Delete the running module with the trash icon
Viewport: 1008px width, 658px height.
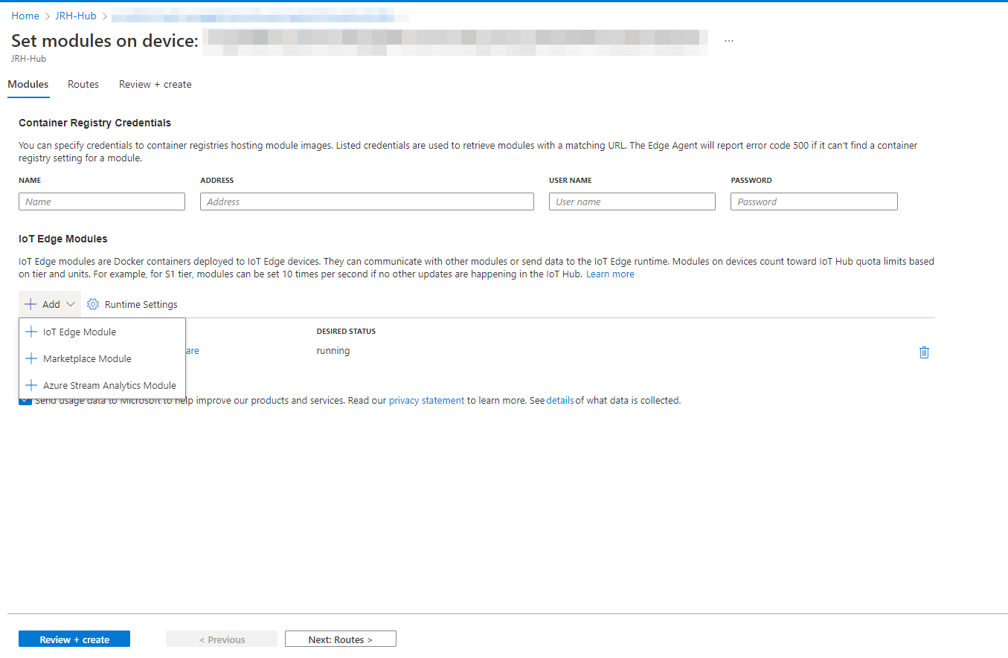(924, 352)
